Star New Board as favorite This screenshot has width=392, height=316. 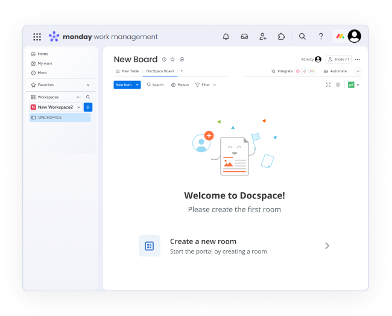tap(172, 60)
